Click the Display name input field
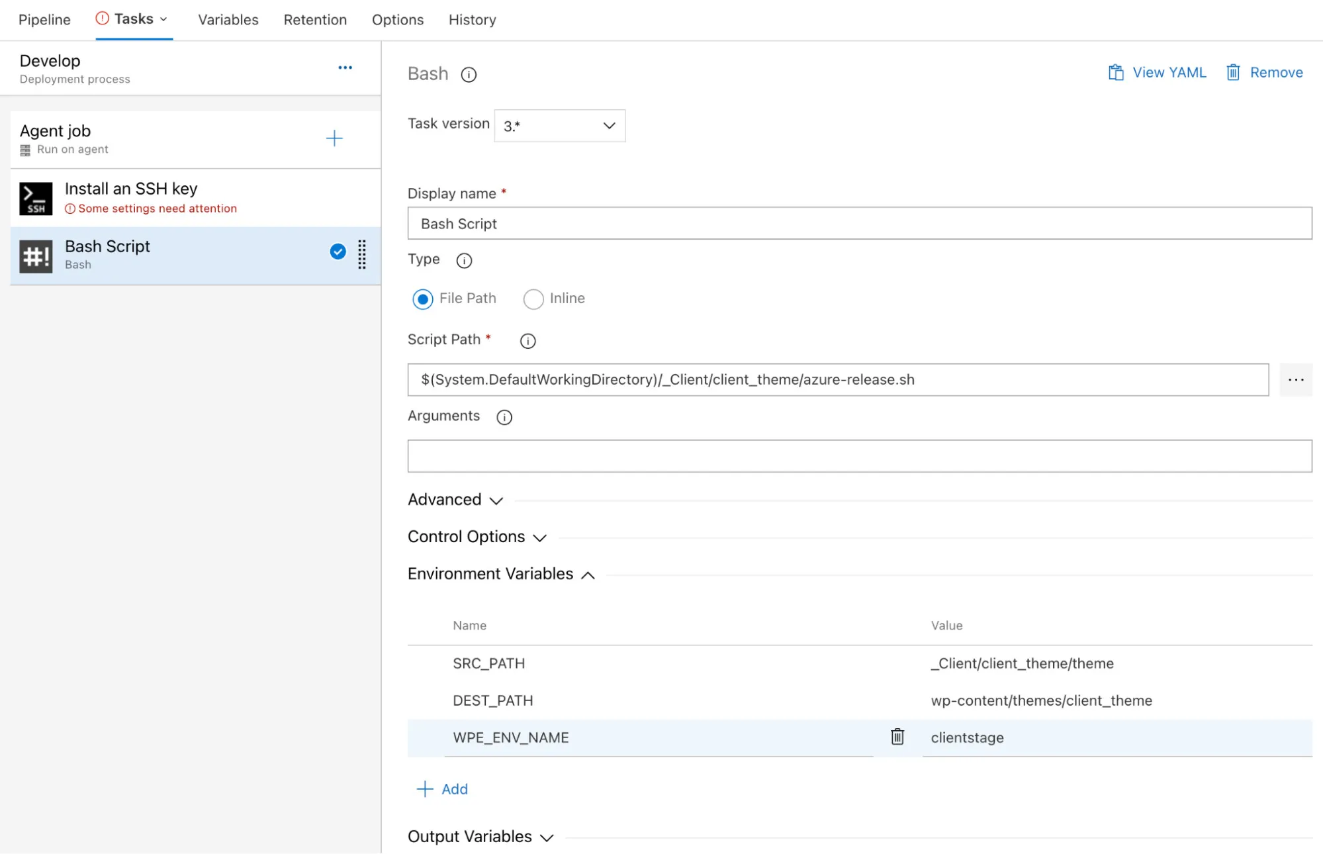1323x854 pixels. point(858,223)
